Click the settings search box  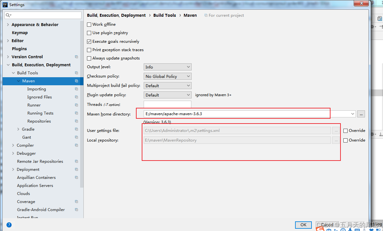(43, 15)
